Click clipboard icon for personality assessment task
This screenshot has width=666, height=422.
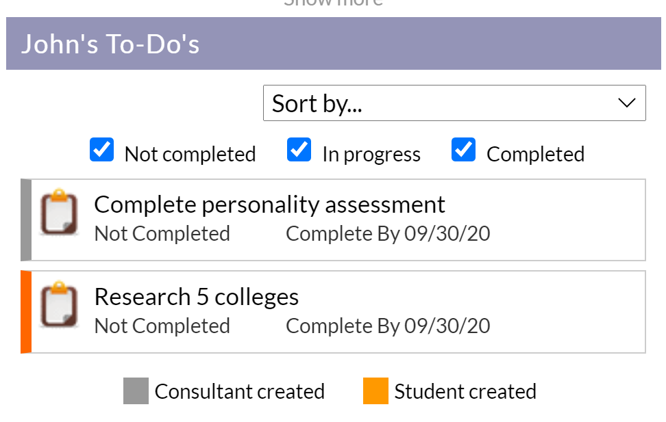(59, 211)
